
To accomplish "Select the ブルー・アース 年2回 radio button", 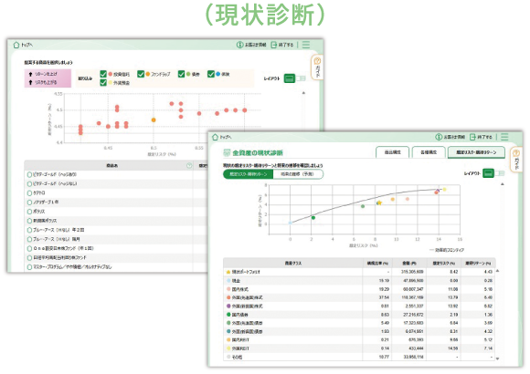I will tap(29, 230).
